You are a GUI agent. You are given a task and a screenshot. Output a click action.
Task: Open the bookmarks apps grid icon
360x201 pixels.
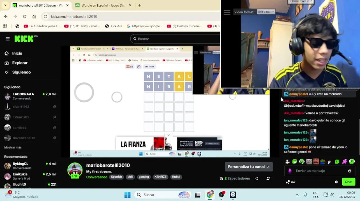click(x=5, y=26)
